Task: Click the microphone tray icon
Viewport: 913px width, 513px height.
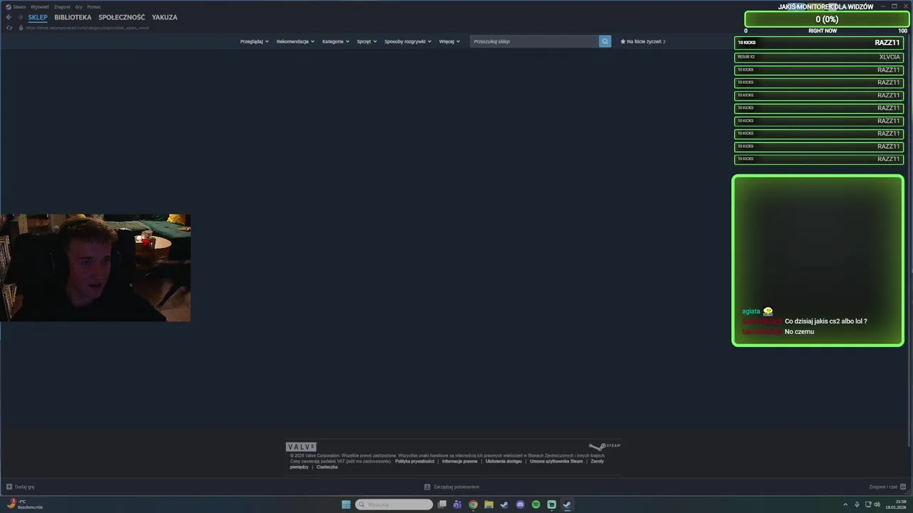Action: pos(856,504)
